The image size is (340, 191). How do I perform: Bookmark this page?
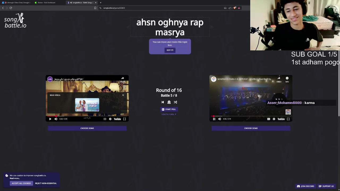(95, 8)
